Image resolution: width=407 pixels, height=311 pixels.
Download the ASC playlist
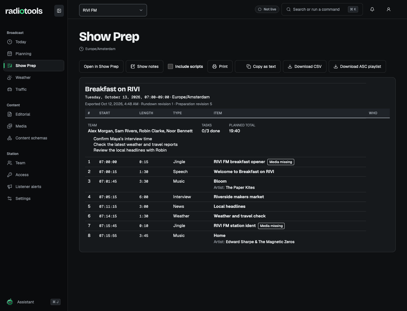357,66
